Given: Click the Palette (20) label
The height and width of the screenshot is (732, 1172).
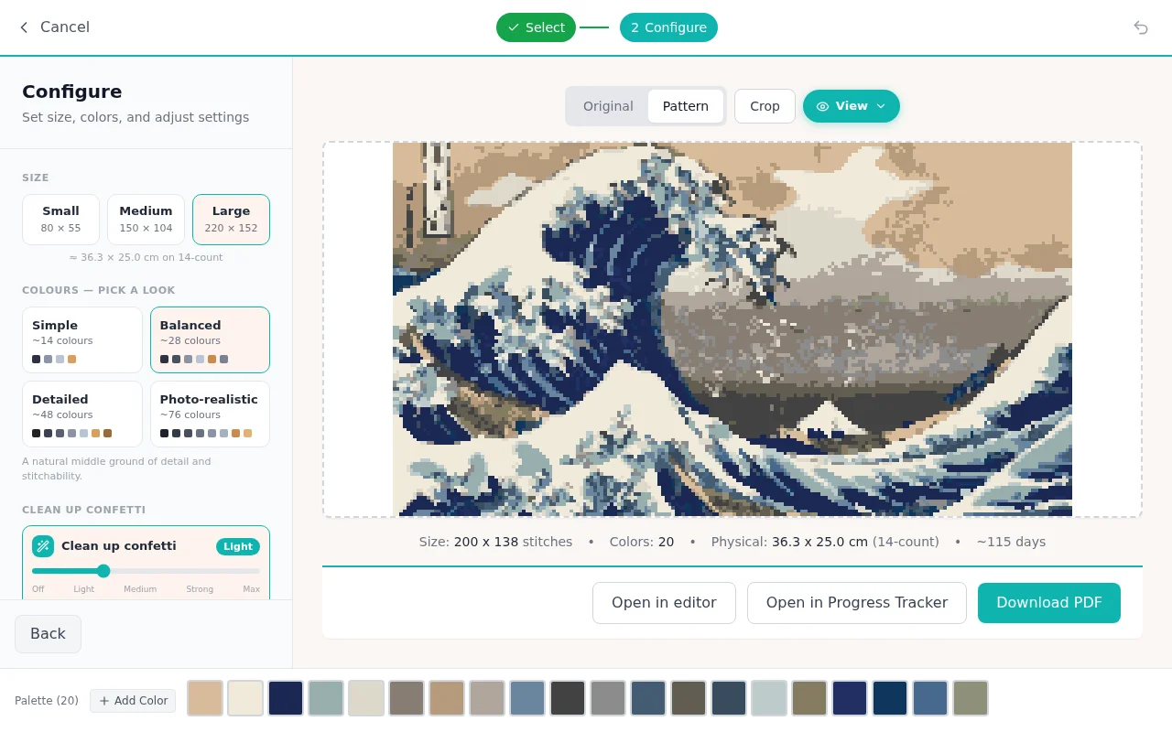Looking at the screenshot, I should (x=47, y=701).
